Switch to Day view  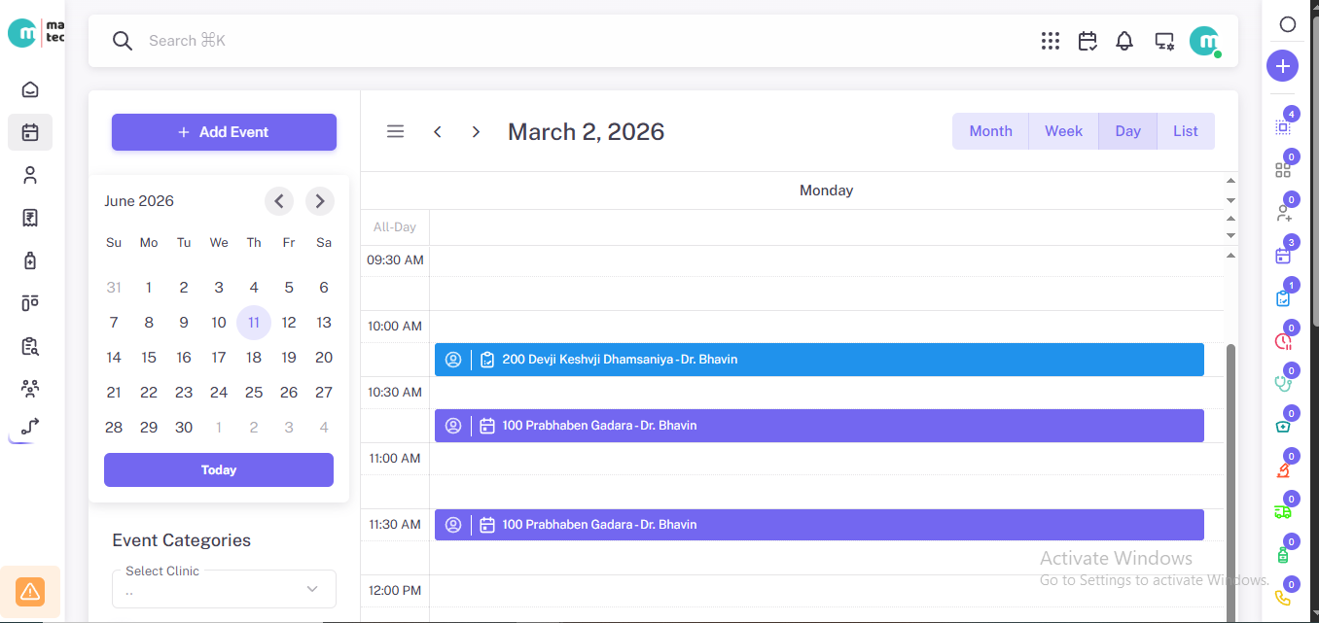pos(1127,131)
